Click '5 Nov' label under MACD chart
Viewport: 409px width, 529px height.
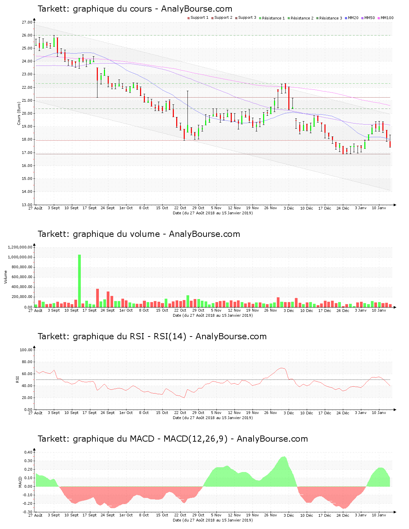[216, 515]
